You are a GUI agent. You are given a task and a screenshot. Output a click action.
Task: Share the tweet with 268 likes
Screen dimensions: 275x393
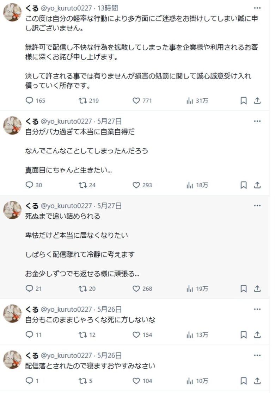pos(257,289)
